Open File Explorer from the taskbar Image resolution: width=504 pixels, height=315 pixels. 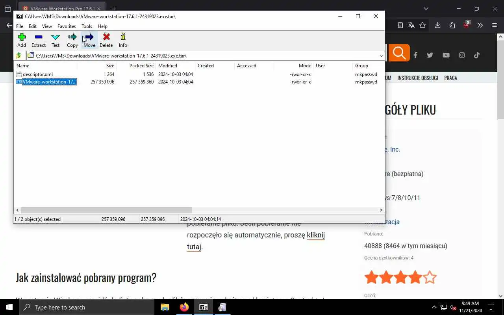tap(165, 307)
